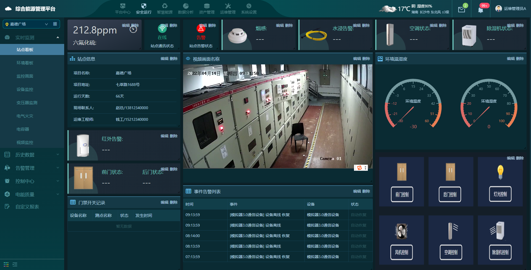Click the 运维管理员A user avatar
This screenshot has height=270, width=531.
click(499, 9)
